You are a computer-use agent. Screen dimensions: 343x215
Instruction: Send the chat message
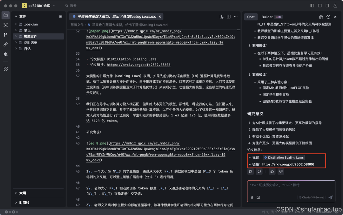(331, 198)
